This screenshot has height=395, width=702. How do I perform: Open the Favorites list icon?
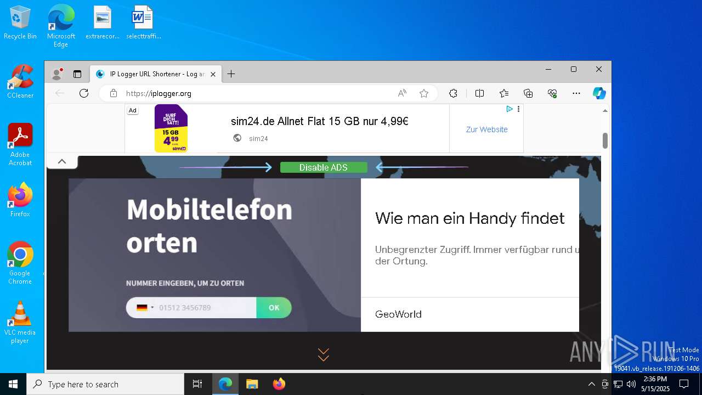[x=504, y=93]
